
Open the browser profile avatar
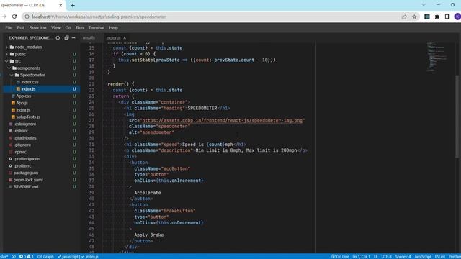(x=457, y=17)
